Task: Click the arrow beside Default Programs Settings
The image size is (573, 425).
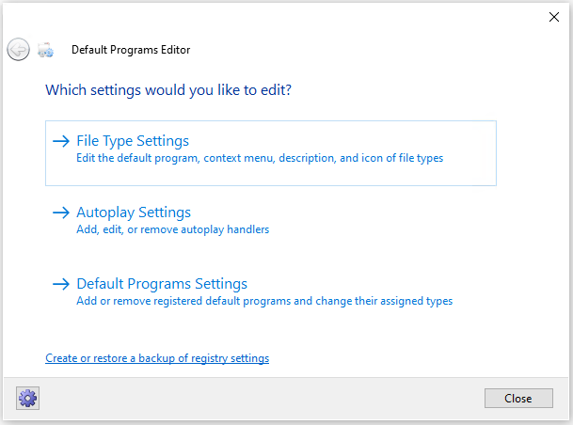Action: (x=61, y=284)
